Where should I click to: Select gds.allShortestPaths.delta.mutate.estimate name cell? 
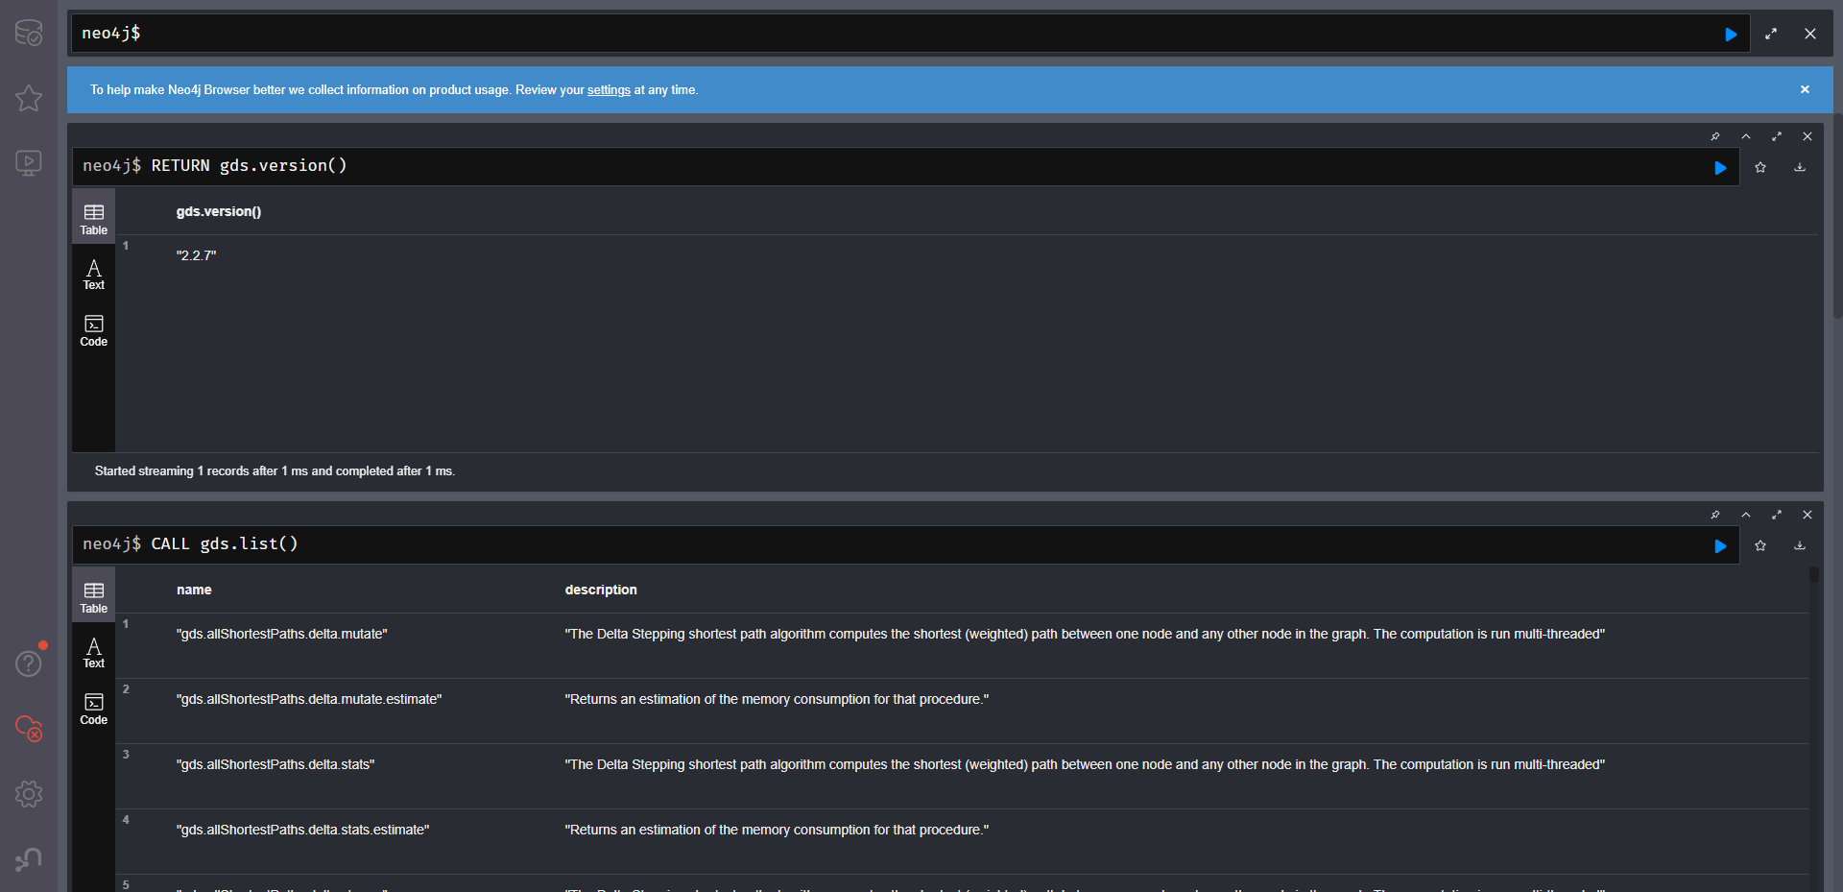point(309,700)
